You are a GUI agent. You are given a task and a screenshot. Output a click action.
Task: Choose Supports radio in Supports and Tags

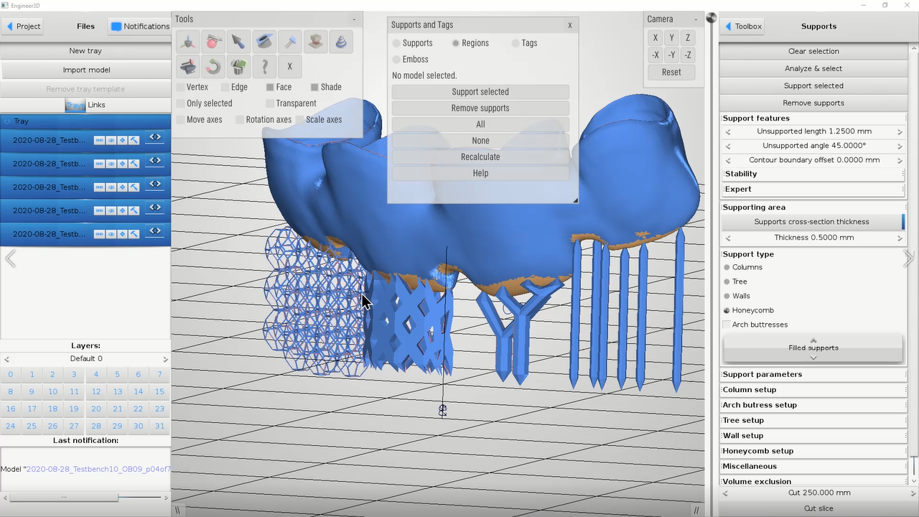pos(396,43)
